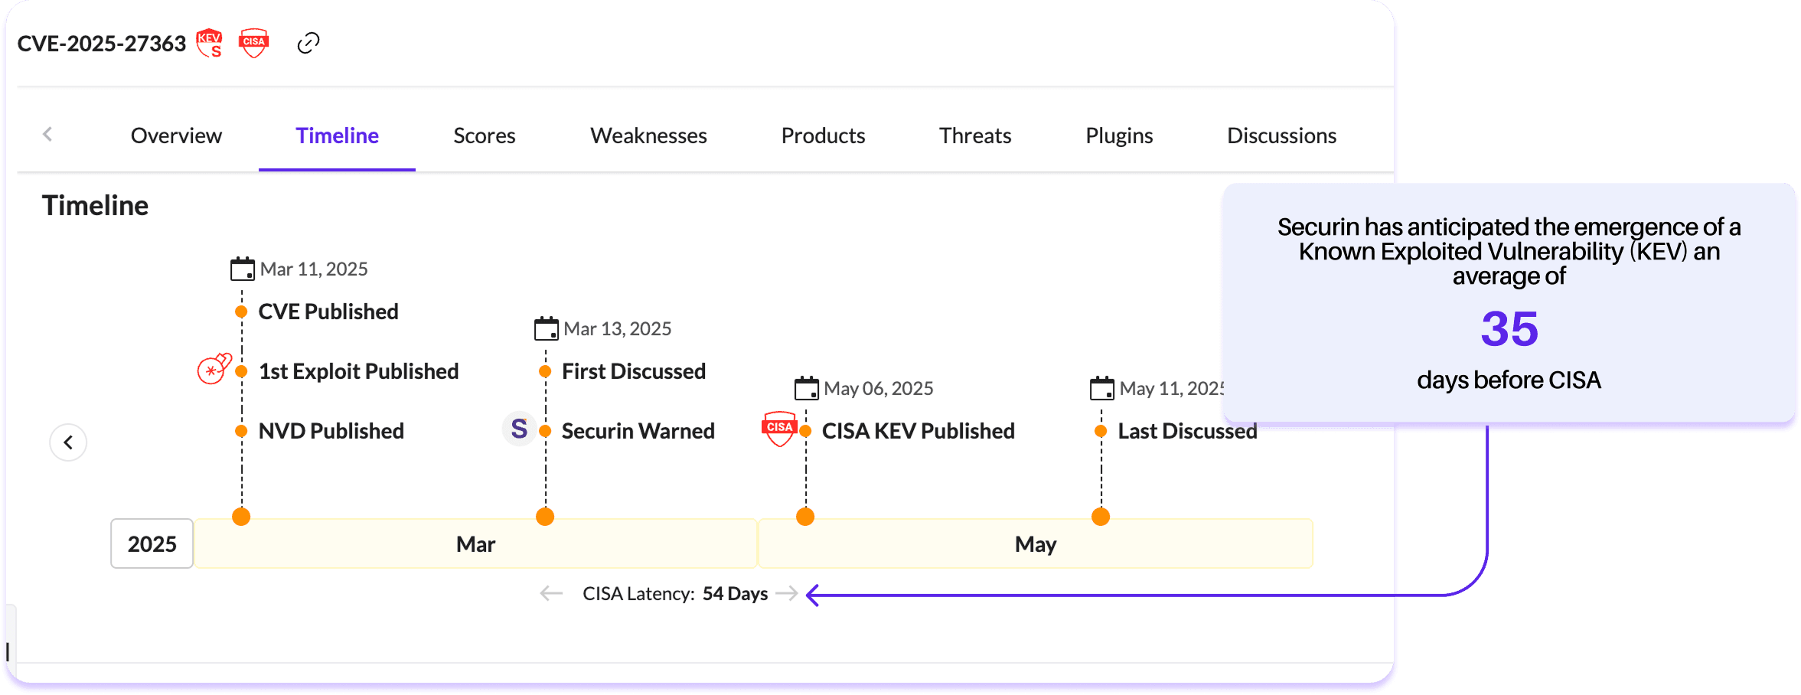Viewport: 1801px width, 695px height.
Task: Click calendar icon next to May 06, 2025
Action: (806, 389)
